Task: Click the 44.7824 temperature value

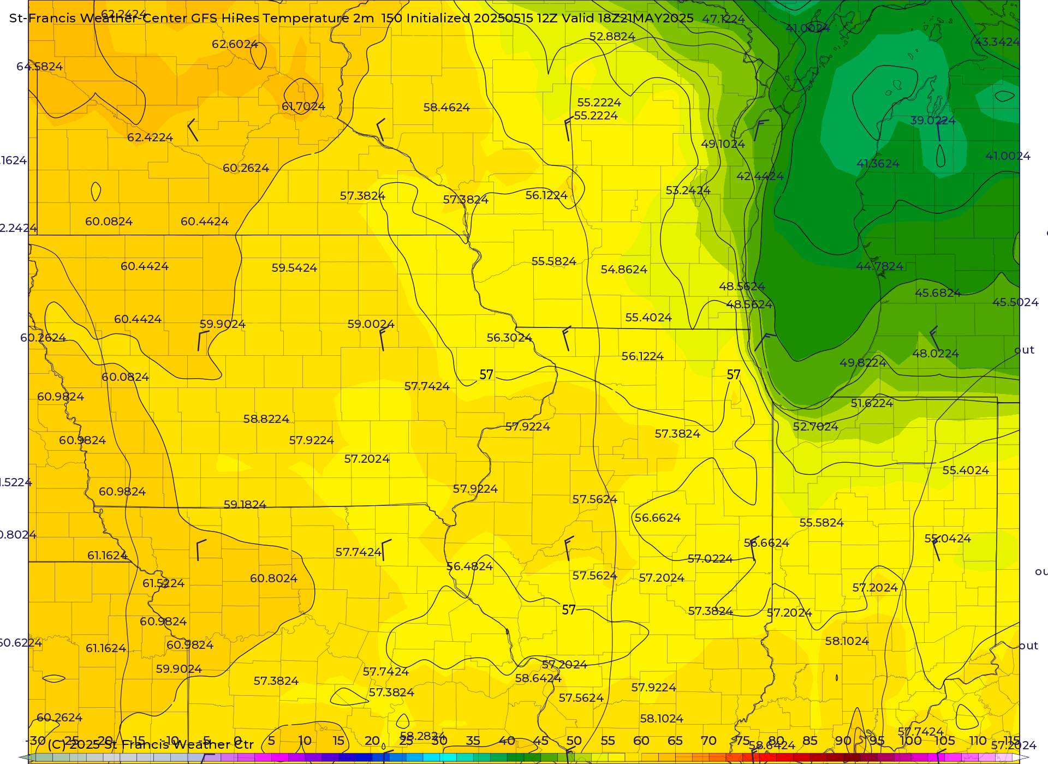Action: [x=880, y=266]
